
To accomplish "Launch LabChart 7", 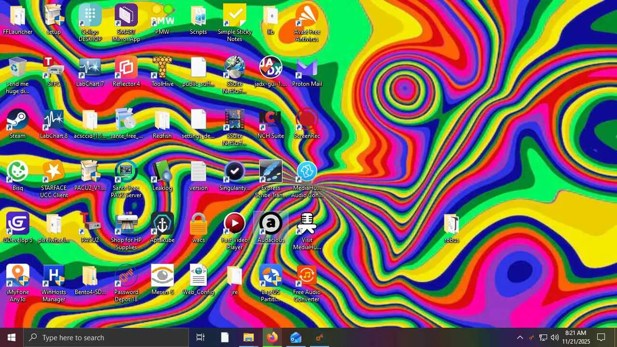I will (90, 72).
